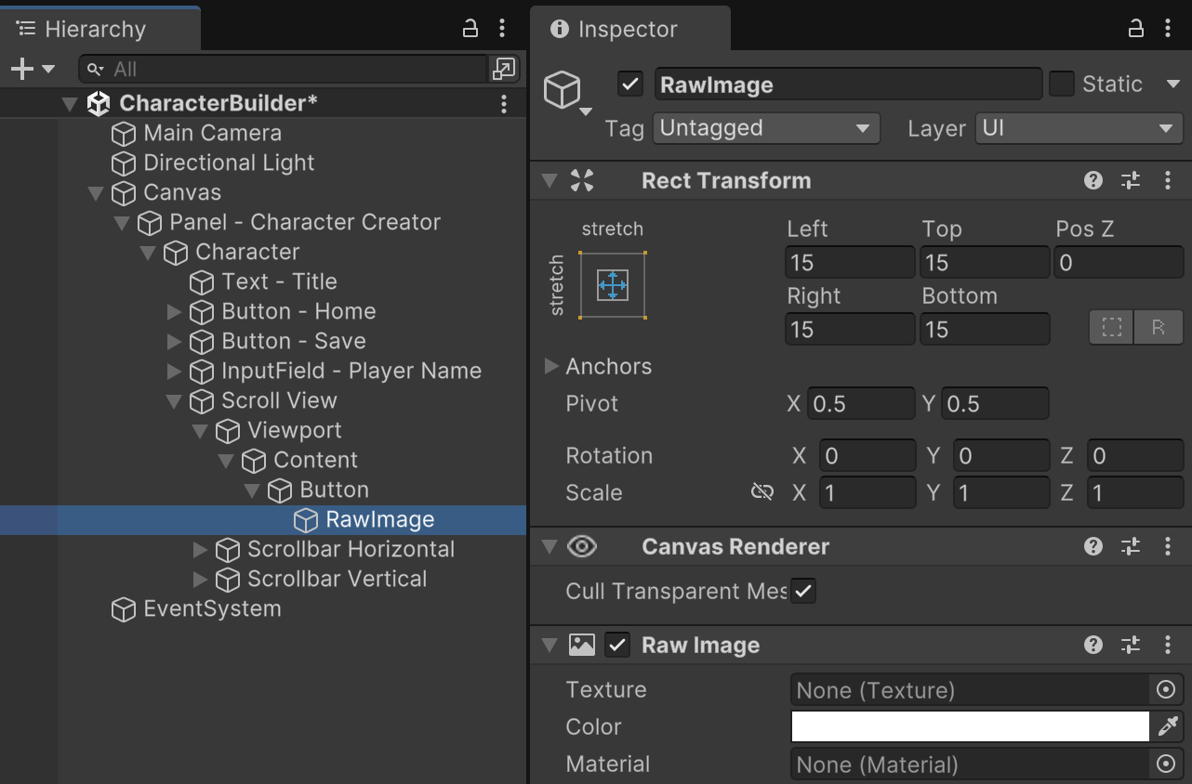Toggle the scale constrain proportions link

[x=762, y=492]
